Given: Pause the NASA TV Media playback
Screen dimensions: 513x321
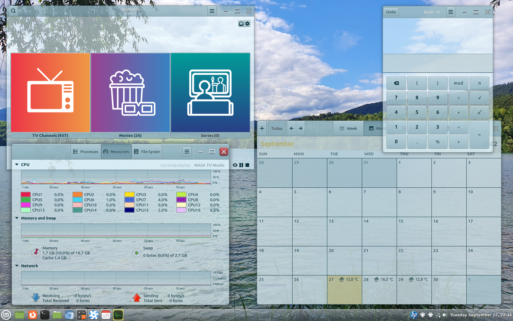Looking at the screenshot, I should click(x=241, y=165).
